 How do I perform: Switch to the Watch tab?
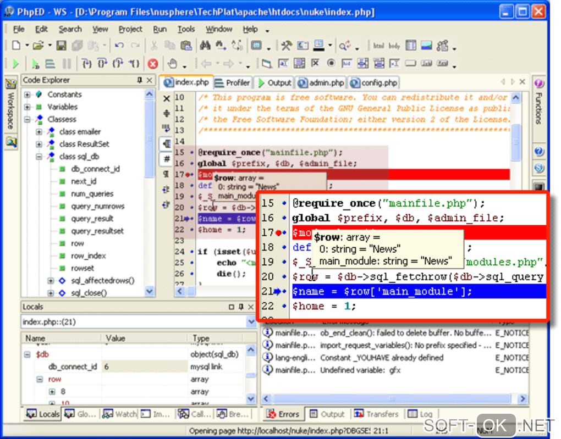(119, 414)
